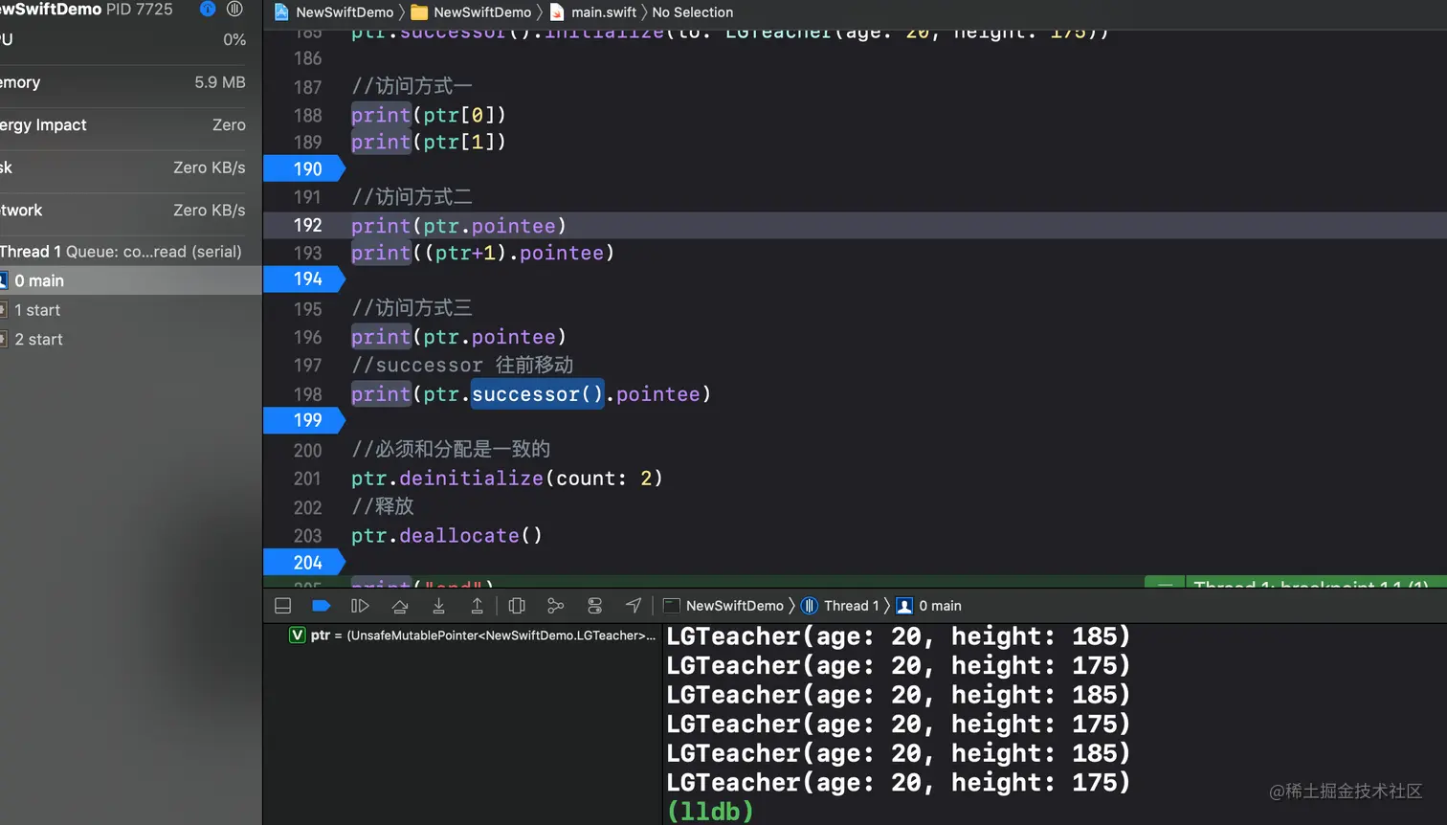
Task: Open the Memory gauge showing 5.9 MB
Action: pos(122,82)
